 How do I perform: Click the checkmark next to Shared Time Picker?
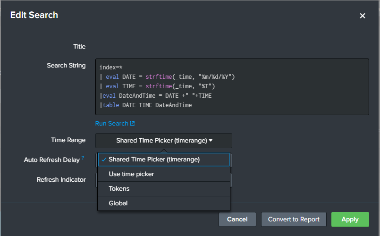tap(103, 160)
